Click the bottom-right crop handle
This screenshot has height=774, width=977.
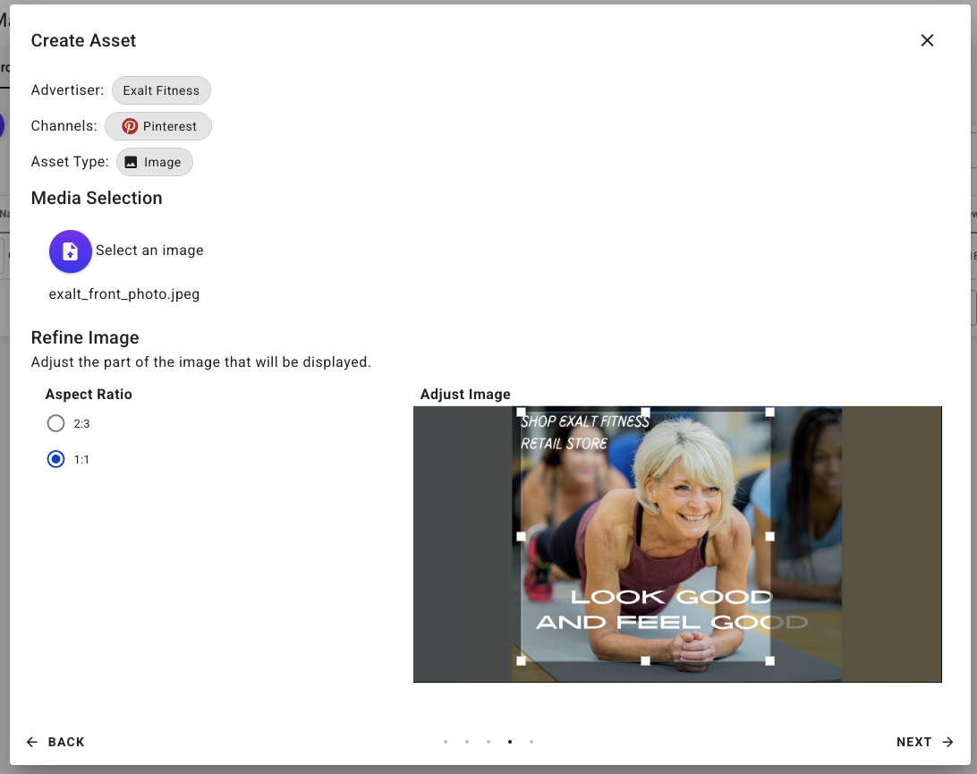769,660
